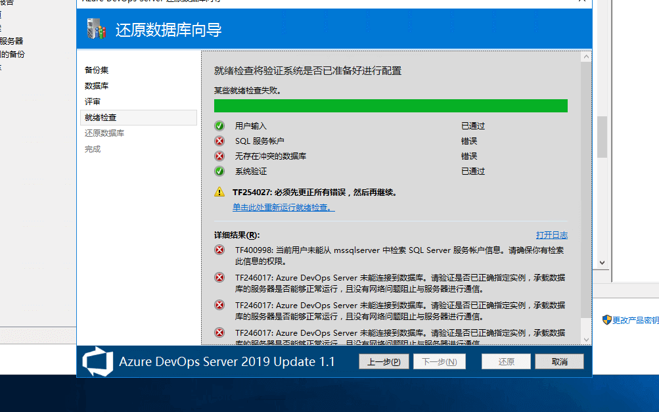Click green checkmark beside 系统验证
The image size is (659, 412).
click(x=219, y=172)
